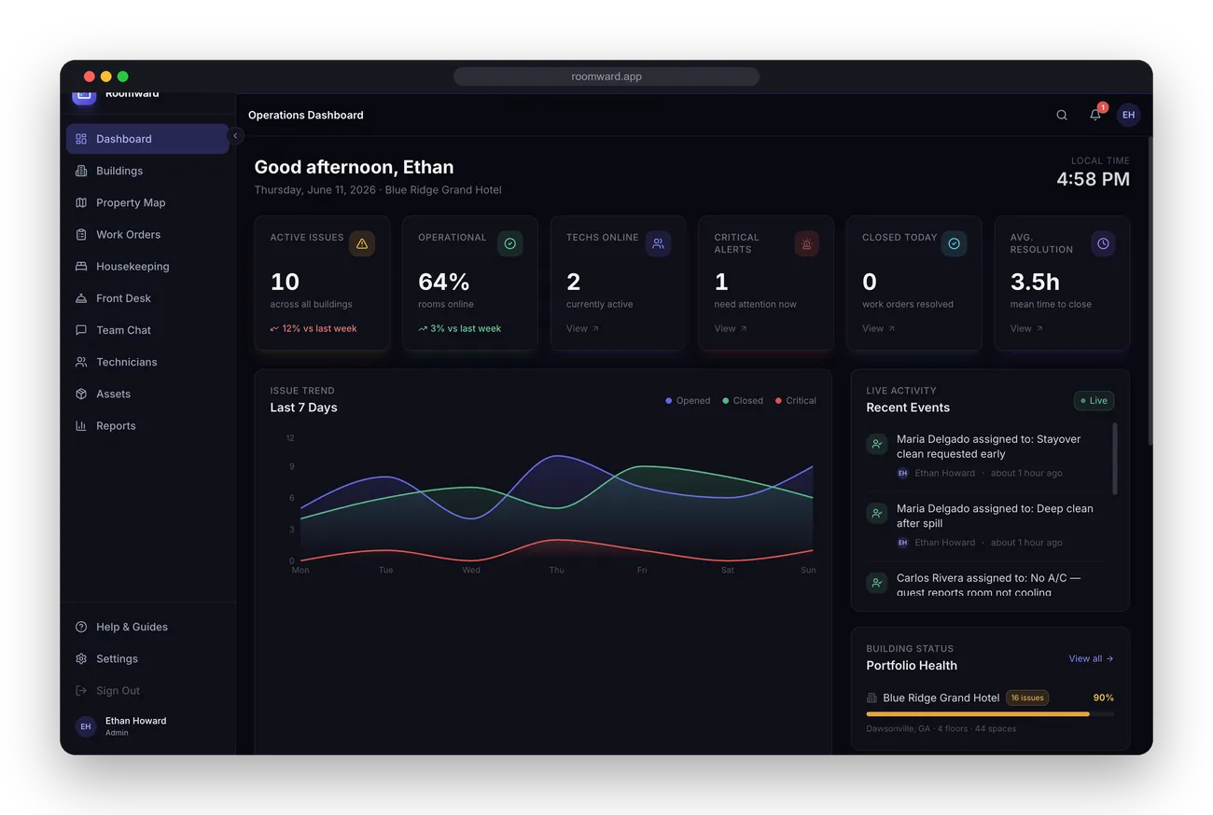
Task: Click the Help & Guides question icon
Action: coord(81,627)
